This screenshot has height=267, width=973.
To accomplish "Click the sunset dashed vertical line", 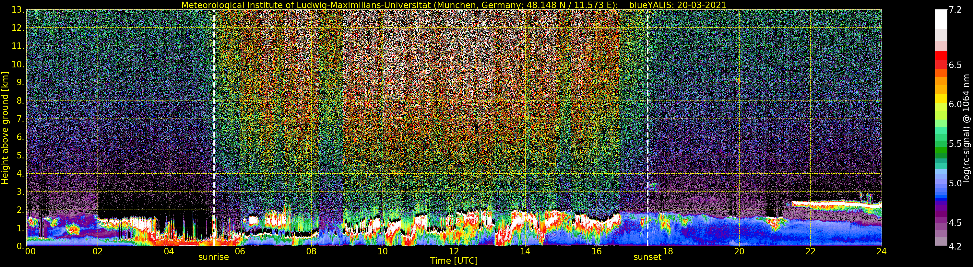I will click(x=647, y=113).
